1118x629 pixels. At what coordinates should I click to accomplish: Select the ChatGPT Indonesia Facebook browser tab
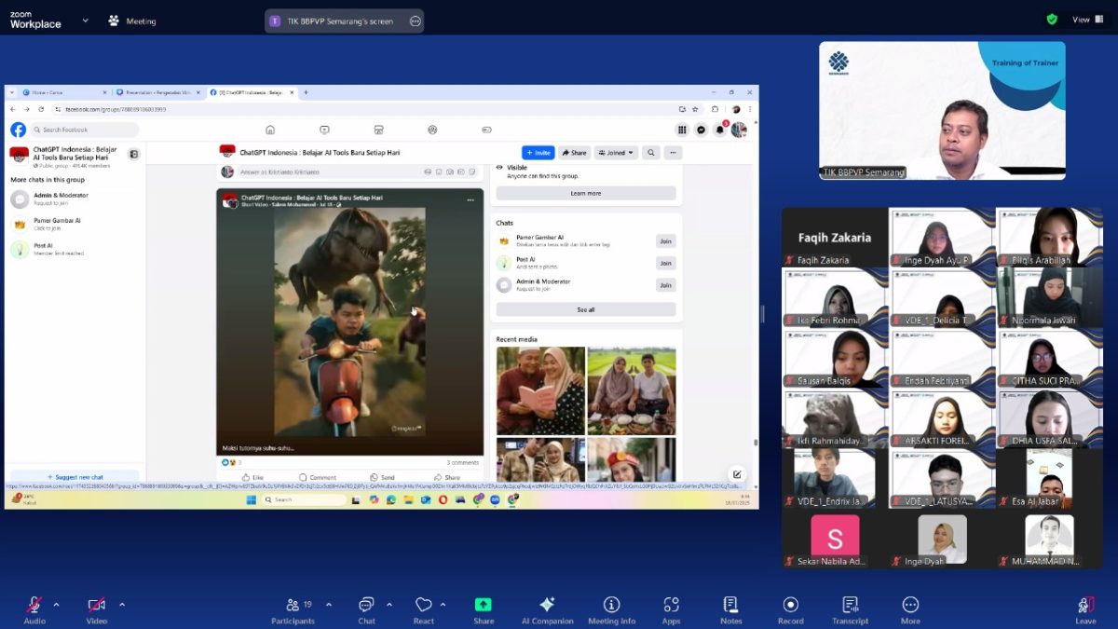click(x=252, y=92)
